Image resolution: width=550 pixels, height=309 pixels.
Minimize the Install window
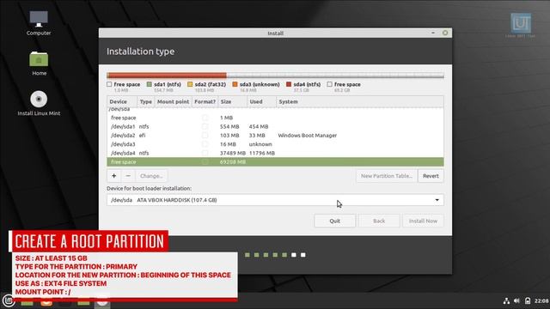tap(433, 33)
